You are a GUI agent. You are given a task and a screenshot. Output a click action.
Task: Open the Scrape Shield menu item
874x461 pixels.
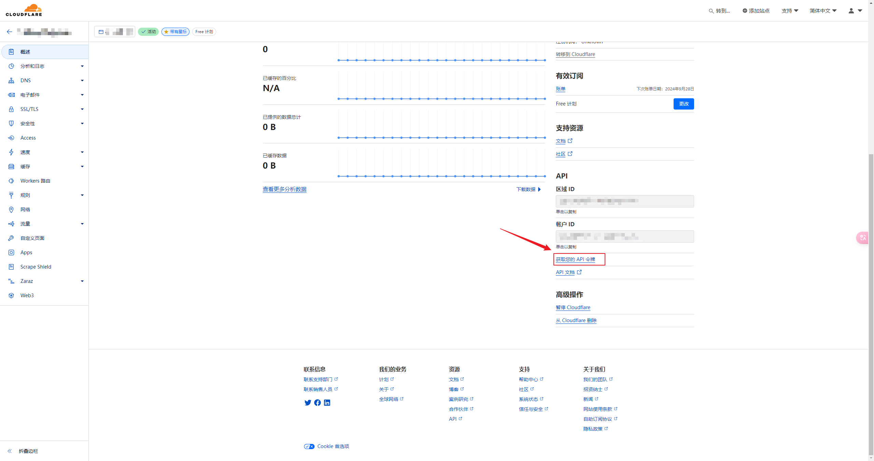click(x=36, y=267)
